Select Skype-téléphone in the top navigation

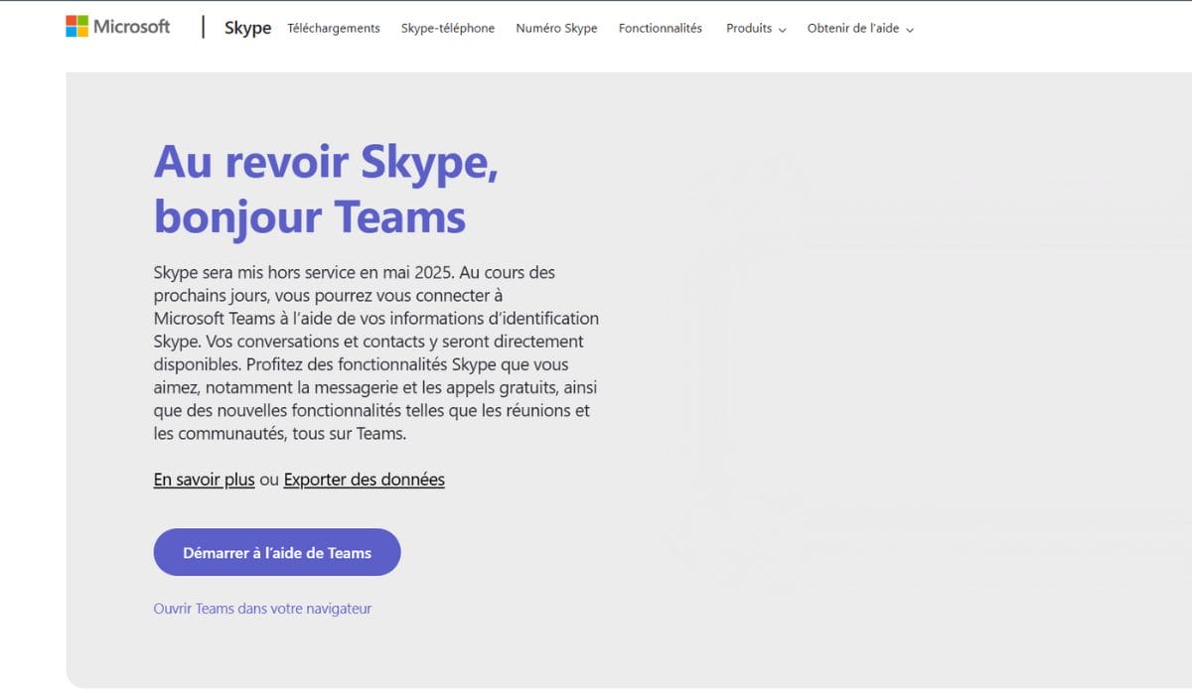pyautogui.click(x=448, y=30)
